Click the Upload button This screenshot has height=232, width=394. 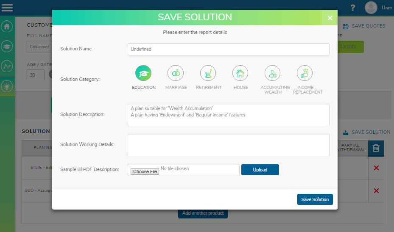tap(260, 170)
